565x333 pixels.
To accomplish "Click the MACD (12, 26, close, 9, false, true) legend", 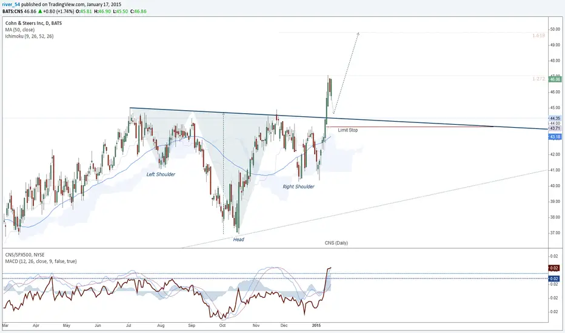I will [41, 262].
